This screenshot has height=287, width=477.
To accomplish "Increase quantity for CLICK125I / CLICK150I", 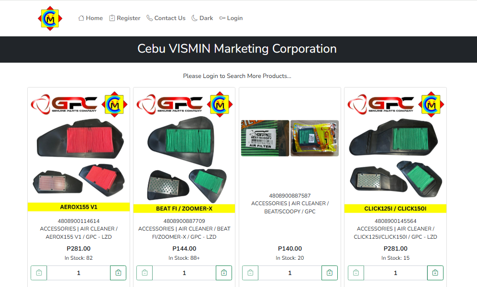I will tap(435, 273).
